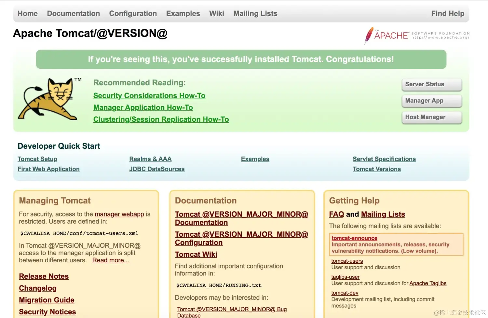Click the Tomcat cat mascot logo

pos(49,99)
